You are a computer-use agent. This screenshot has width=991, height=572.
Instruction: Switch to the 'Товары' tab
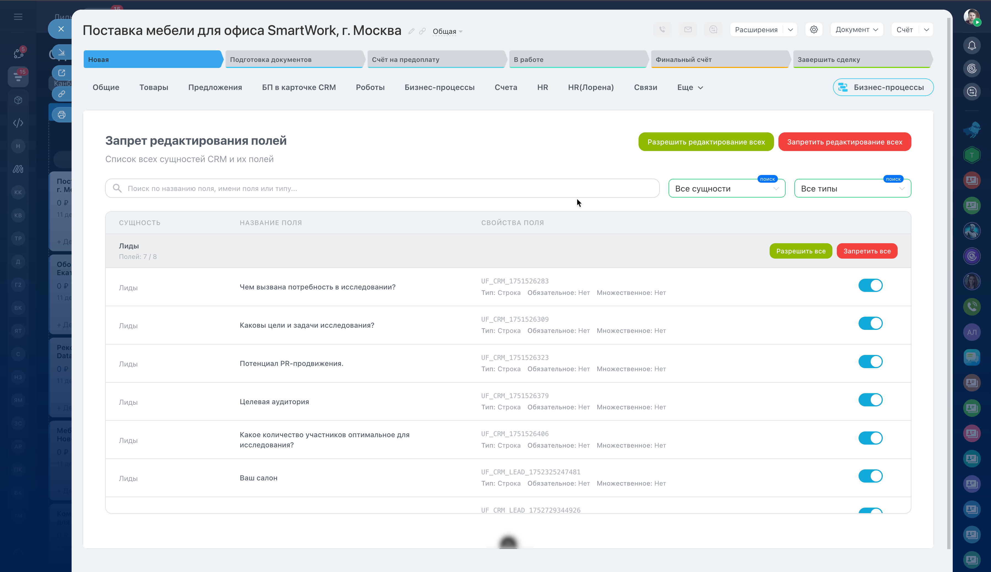tap(154, 87)
